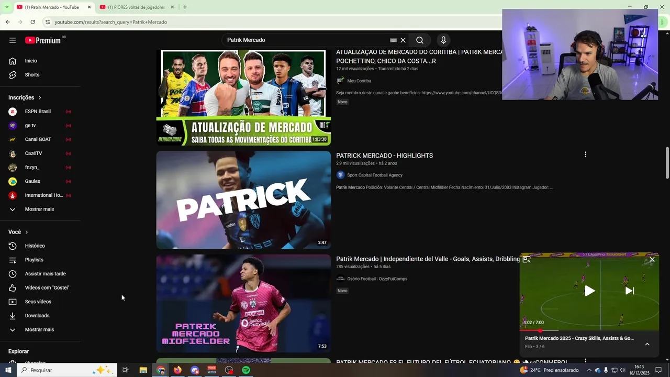
Task: Expand the Você section
Action: pyautogui.click(x=18, y=232)
